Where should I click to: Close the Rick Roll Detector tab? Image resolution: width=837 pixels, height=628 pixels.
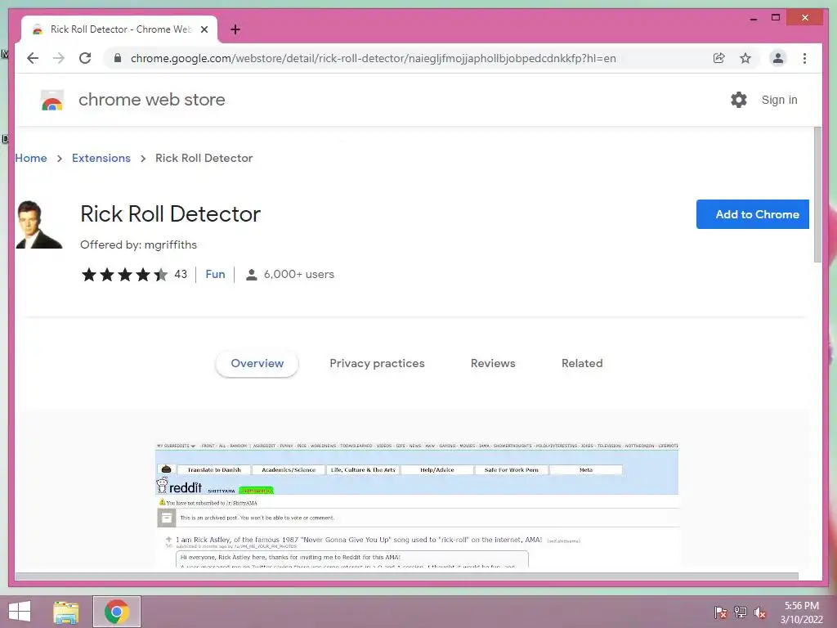tap(204, 29)
